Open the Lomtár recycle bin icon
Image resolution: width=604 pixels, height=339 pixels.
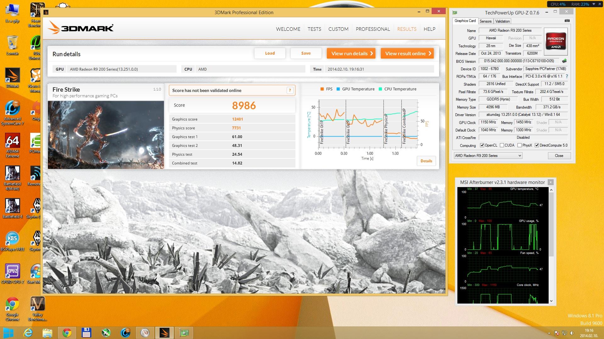[x=13, y=45]
